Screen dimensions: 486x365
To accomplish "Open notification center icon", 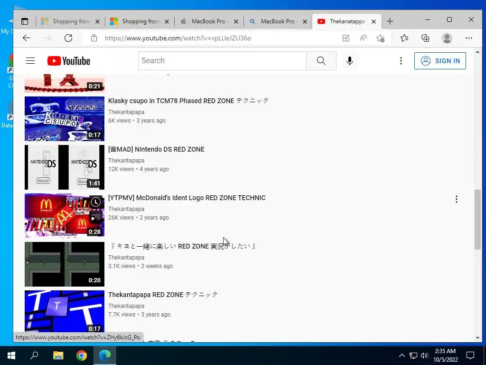I will [x=470, y=355].
